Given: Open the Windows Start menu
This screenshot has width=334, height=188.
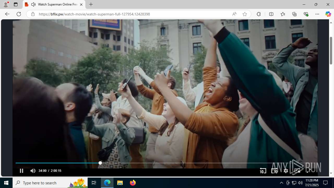Looking at the screenshot, I should [x=6, y=183].
